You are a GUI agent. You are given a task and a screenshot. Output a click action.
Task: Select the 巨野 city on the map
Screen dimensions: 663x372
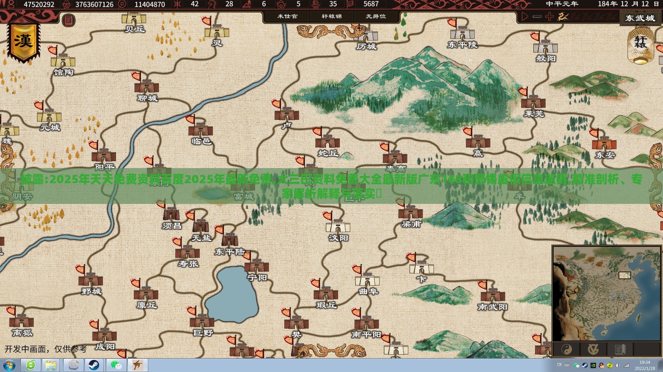click(x=202, y=320)
